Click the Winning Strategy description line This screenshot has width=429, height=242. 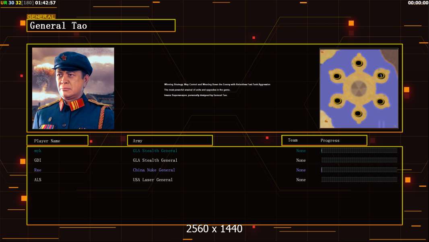(217, 84)
